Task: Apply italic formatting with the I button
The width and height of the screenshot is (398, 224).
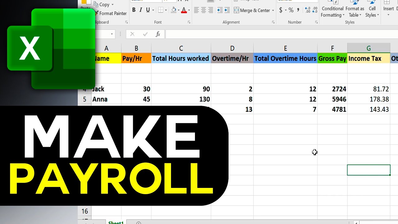Action: pyautogui.click(x=141, y=10)
